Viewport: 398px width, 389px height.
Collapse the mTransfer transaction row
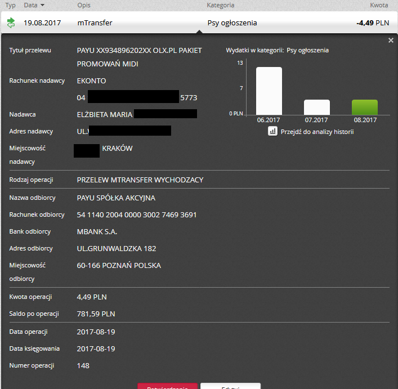(x=95, y=23)
